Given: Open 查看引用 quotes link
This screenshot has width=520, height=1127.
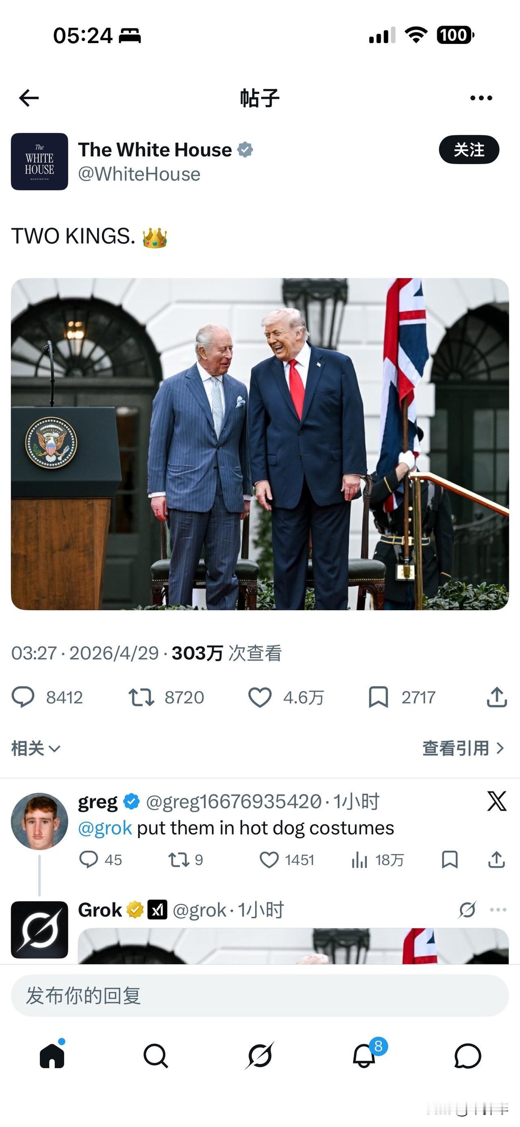Looking at the screenshot, I should pos(464,748).
